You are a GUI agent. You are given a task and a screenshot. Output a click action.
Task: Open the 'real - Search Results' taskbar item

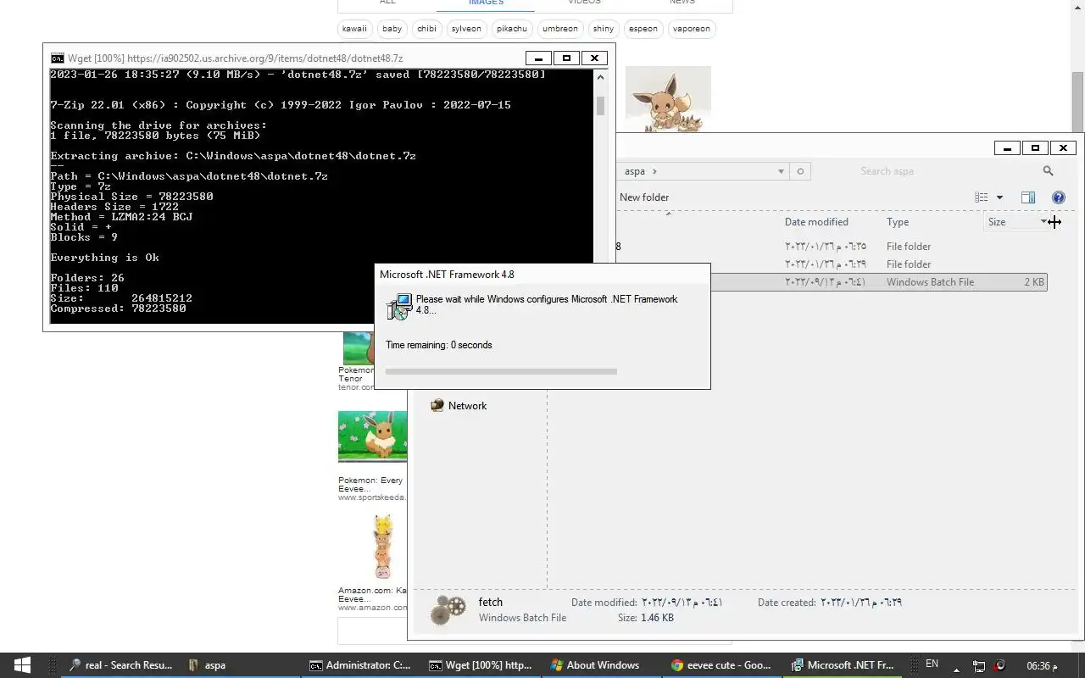[120, 665]
